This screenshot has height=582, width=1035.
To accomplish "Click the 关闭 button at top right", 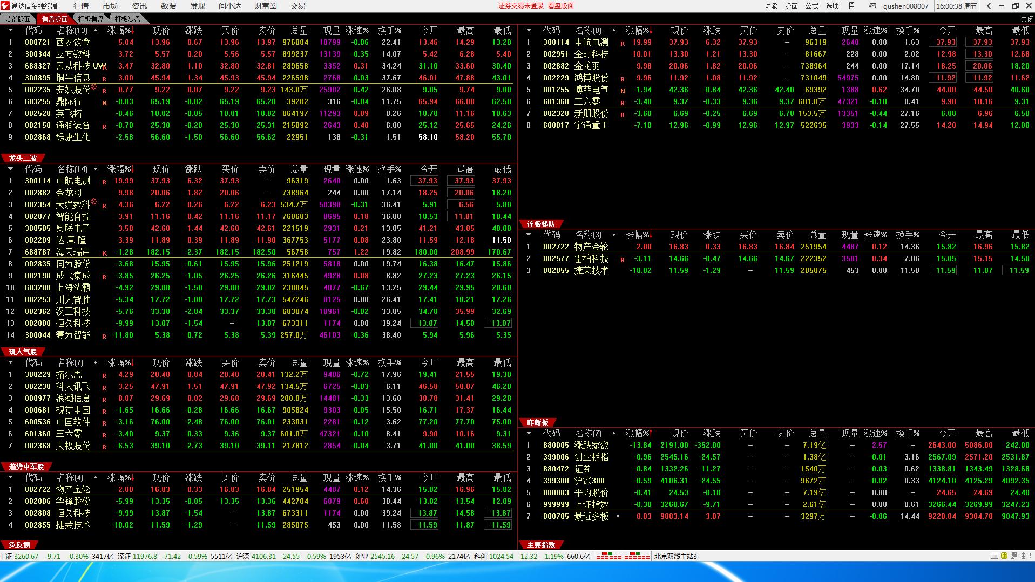I will [1026, 19].
